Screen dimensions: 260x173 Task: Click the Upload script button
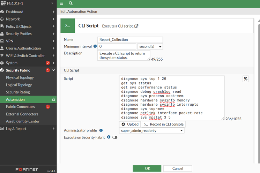130,124
